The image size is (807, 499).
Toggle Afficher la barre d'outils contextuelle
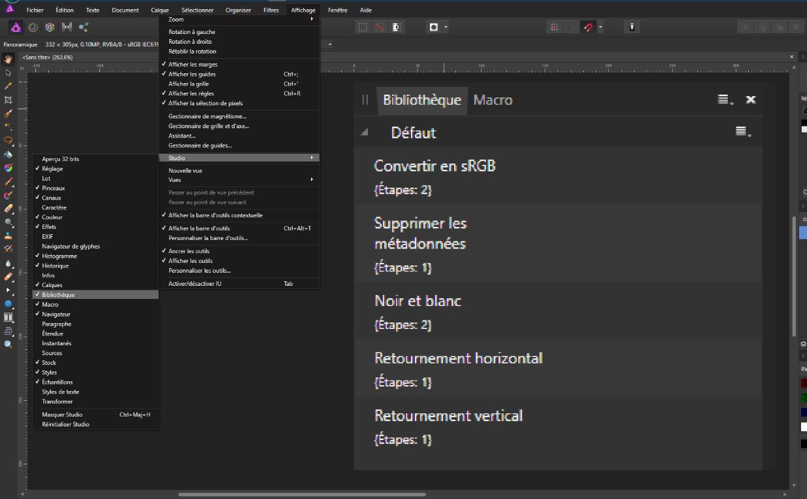pos(239,215)
